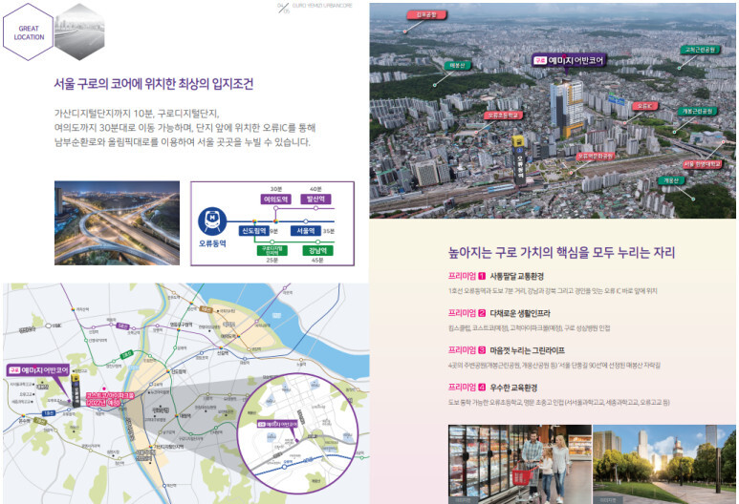Click the 오류역문화공원 label in aerial photo

[596, 156]
